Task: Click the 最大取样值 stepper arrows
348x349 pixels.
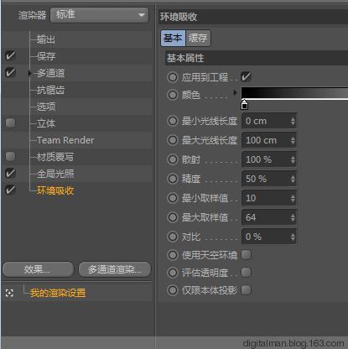Action: click(x=293, y=217)
